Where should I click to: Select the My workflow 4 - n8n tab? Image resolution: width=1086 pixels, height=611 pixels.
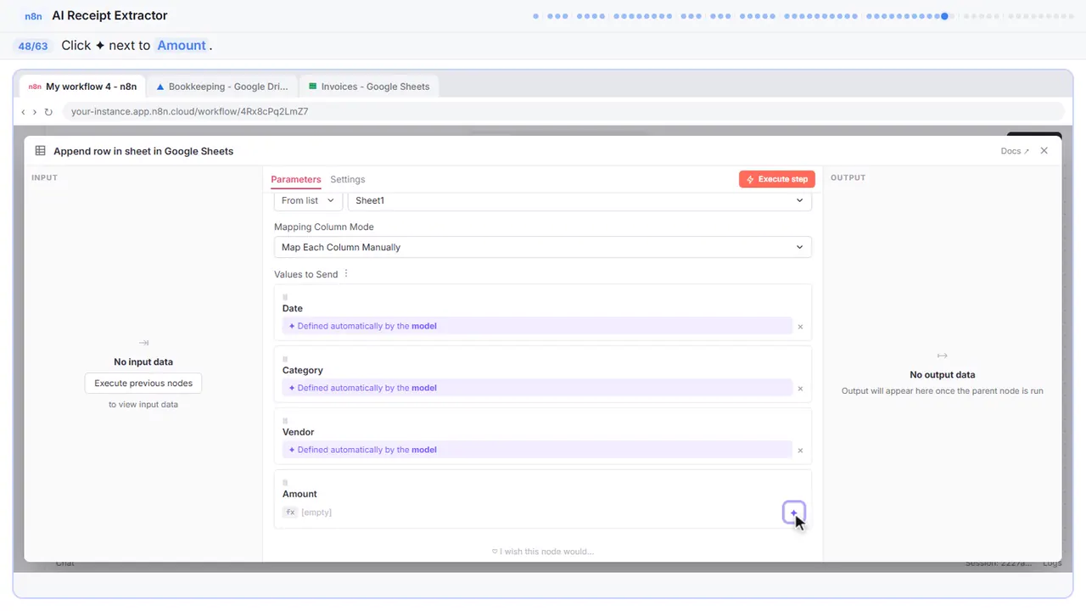83,87
